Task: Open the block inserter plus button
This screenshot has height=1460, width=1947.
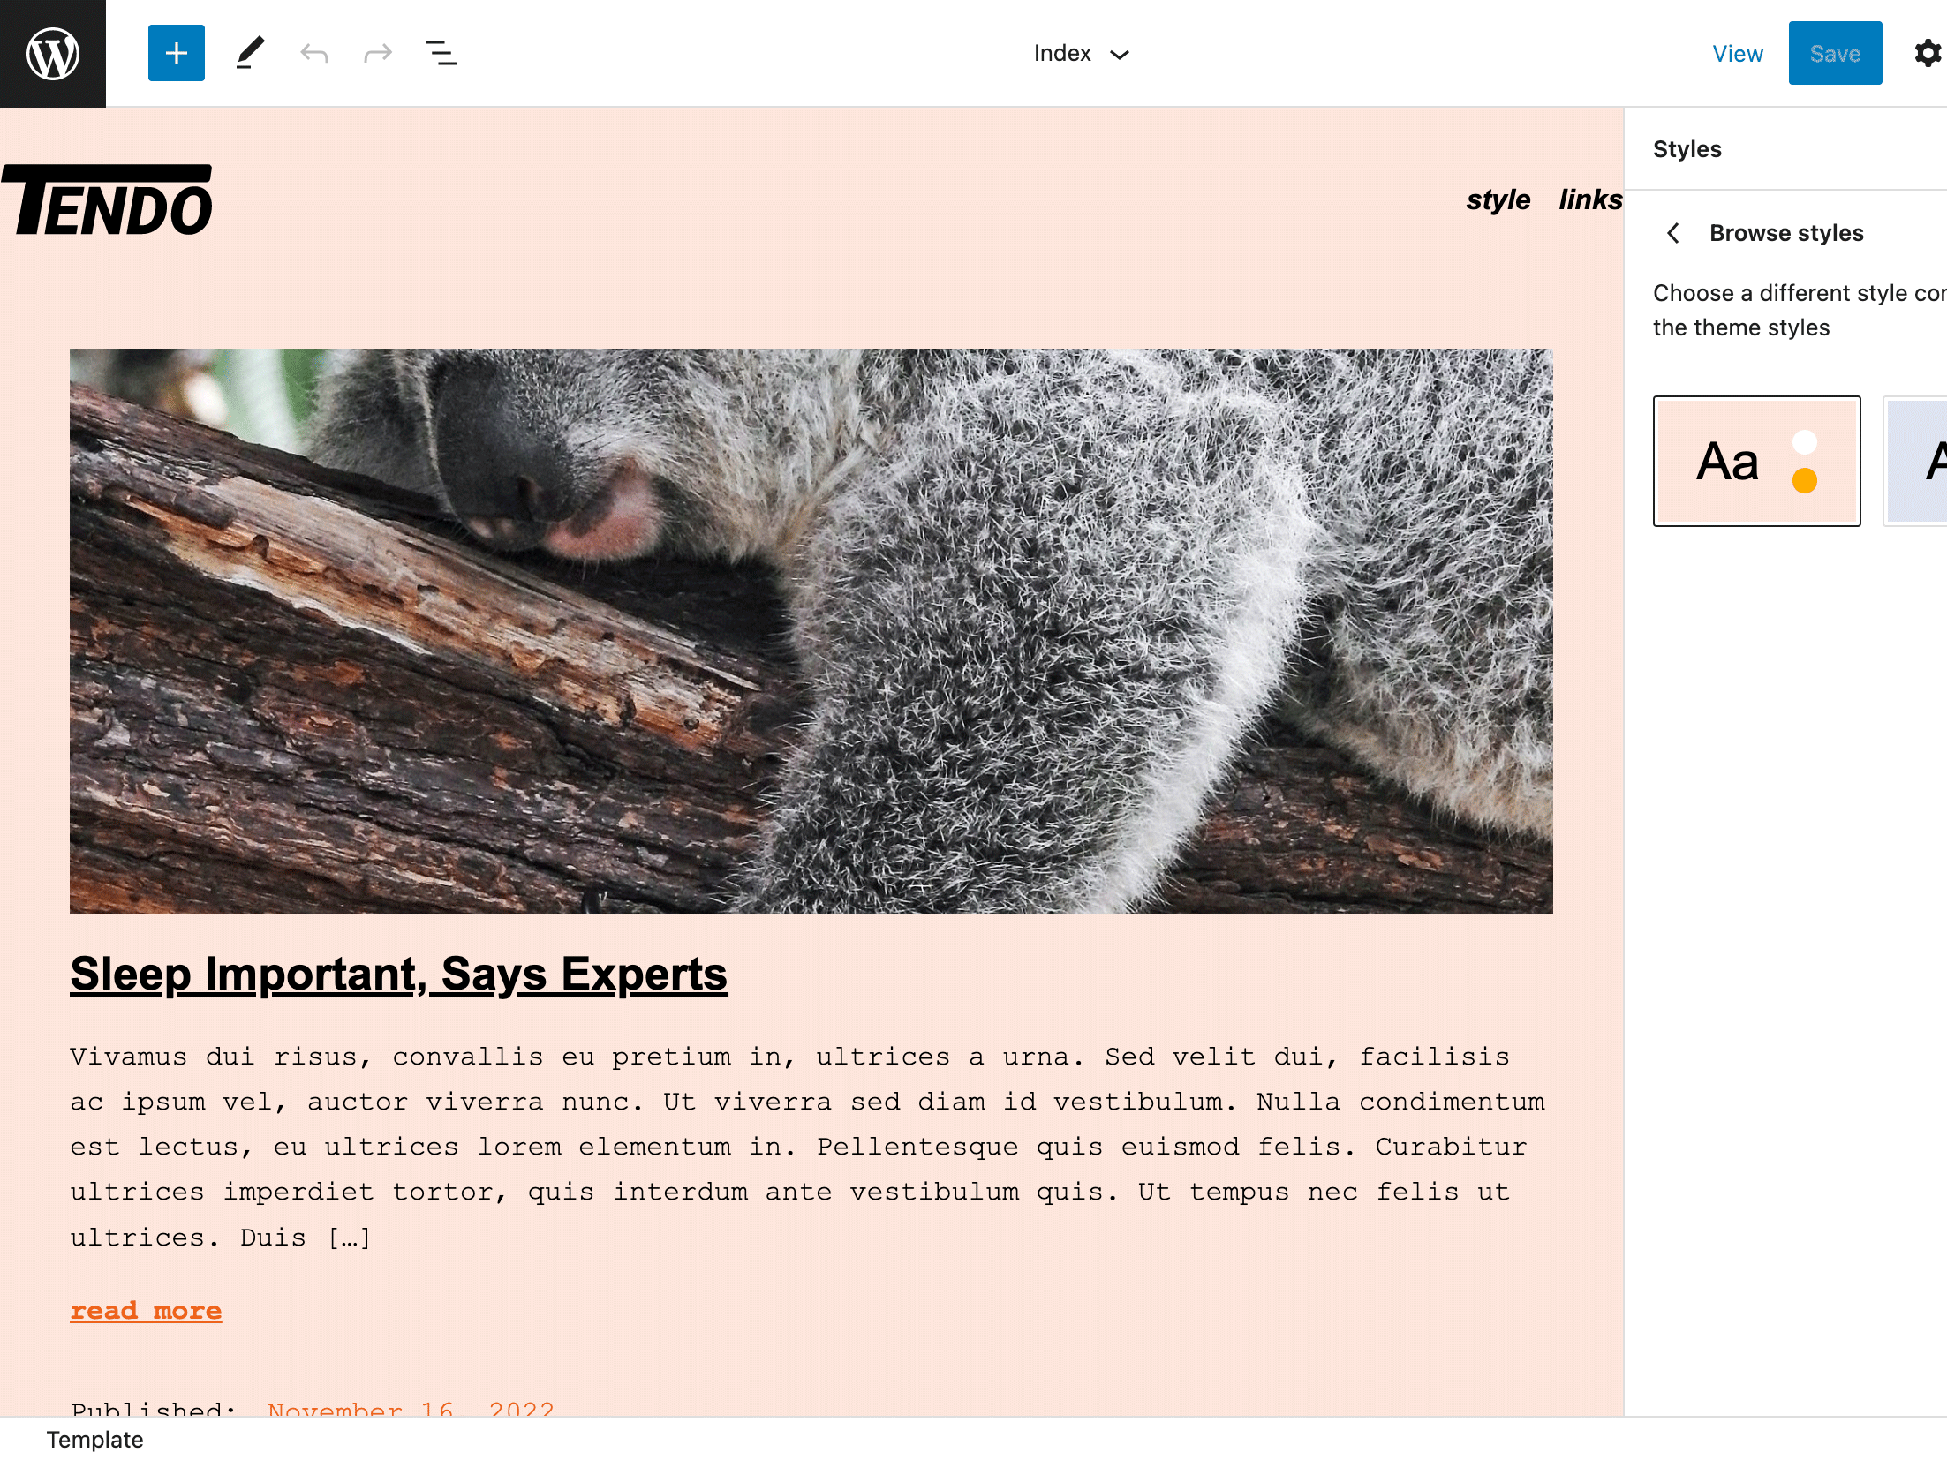Action: (x=177, y=53)
